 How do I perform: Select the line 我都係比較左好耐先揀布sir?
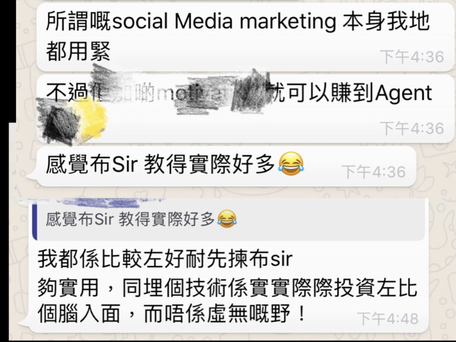[165, 259]
